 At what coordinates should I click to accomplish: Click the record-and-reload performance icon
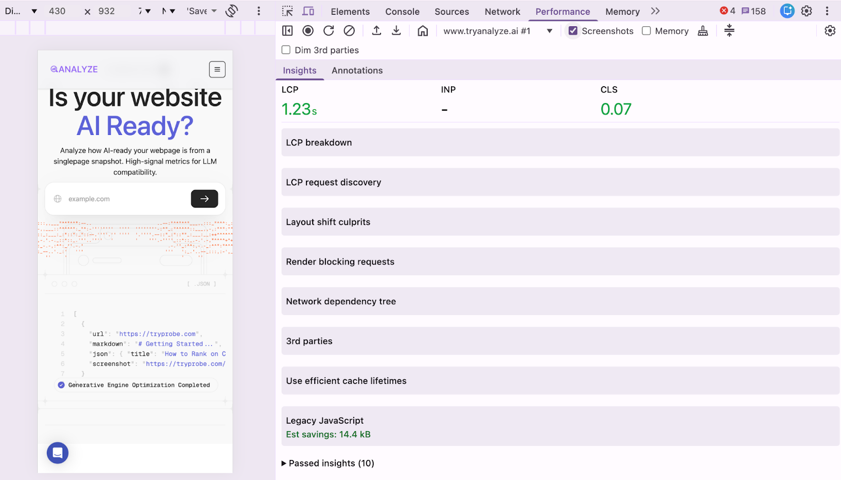tap(329, 30)
